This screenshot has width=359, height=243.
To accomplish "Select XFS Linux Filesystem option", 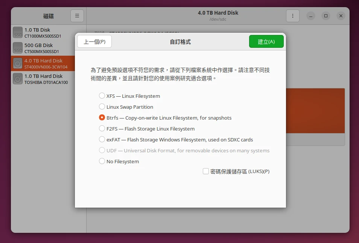I will point(102,96).
